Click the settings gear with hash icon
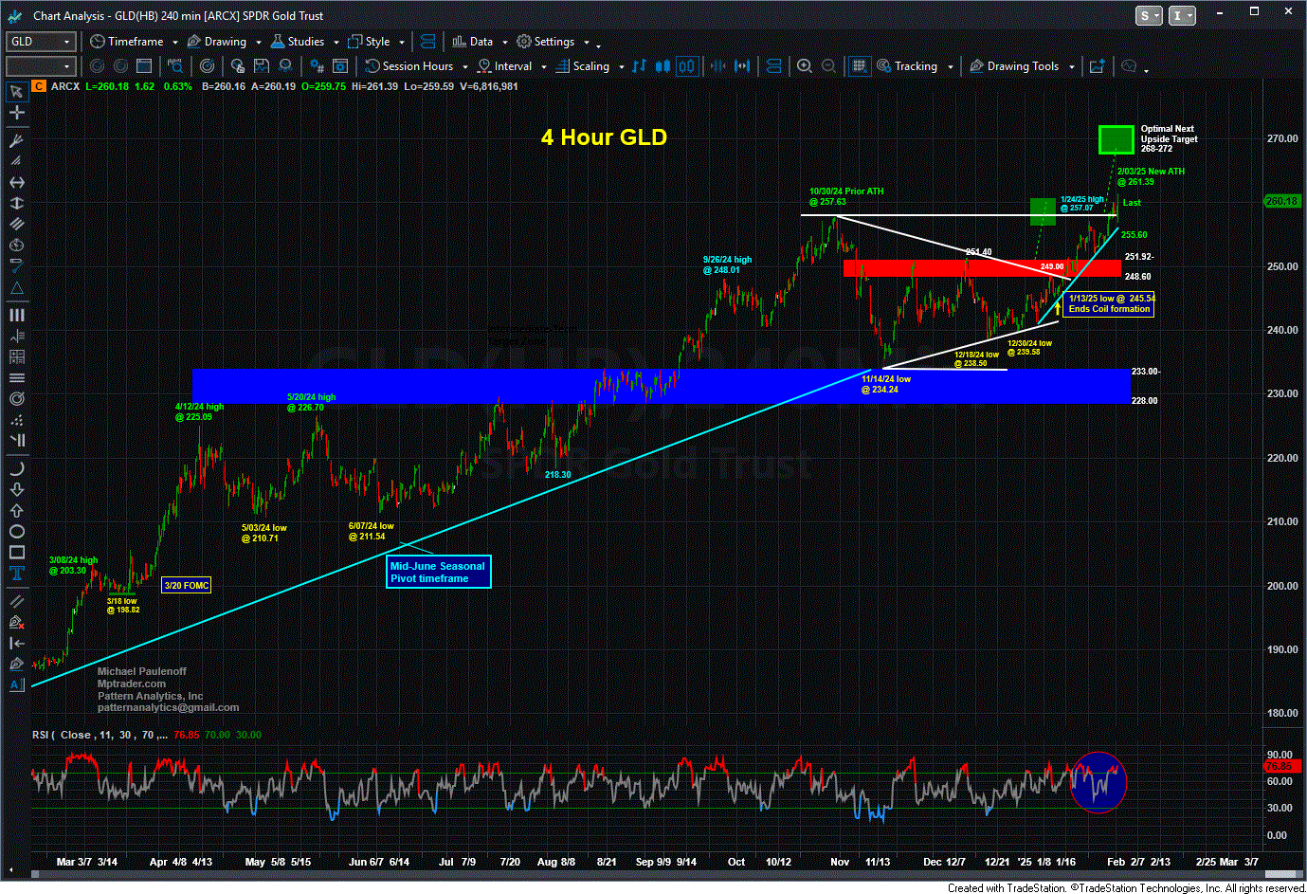 pos(317,65)
